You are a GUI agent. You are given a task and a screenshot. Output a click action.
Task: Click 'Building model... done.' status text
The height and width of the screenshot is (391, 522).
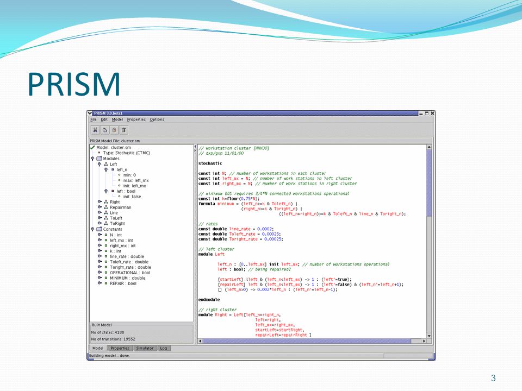pyautogui.click(x=109, y=355)
